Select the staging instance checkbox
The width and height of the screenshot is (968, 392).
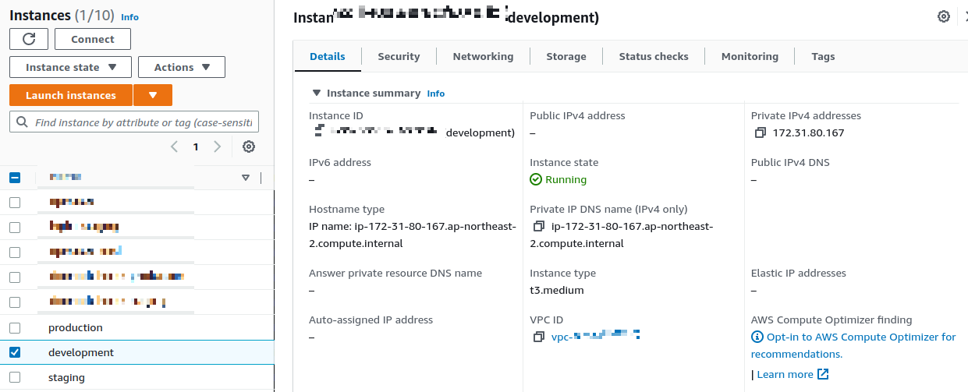point(15,377)
